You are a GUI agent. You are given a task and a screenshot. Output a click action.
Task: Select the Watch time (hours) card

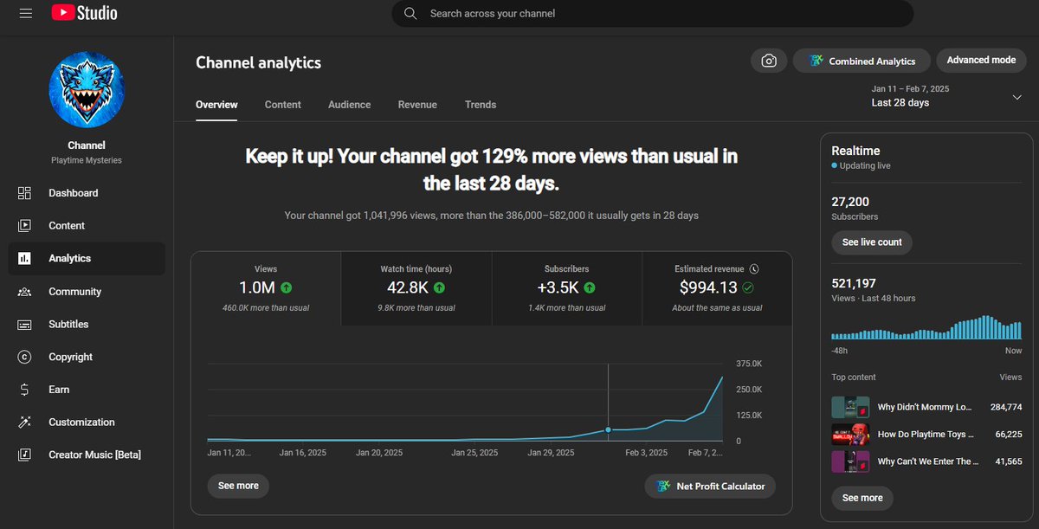pyautogui.click(x=416, y=288)
